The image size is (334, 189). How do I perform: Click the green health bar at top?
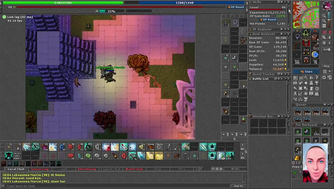coord(63,3)
